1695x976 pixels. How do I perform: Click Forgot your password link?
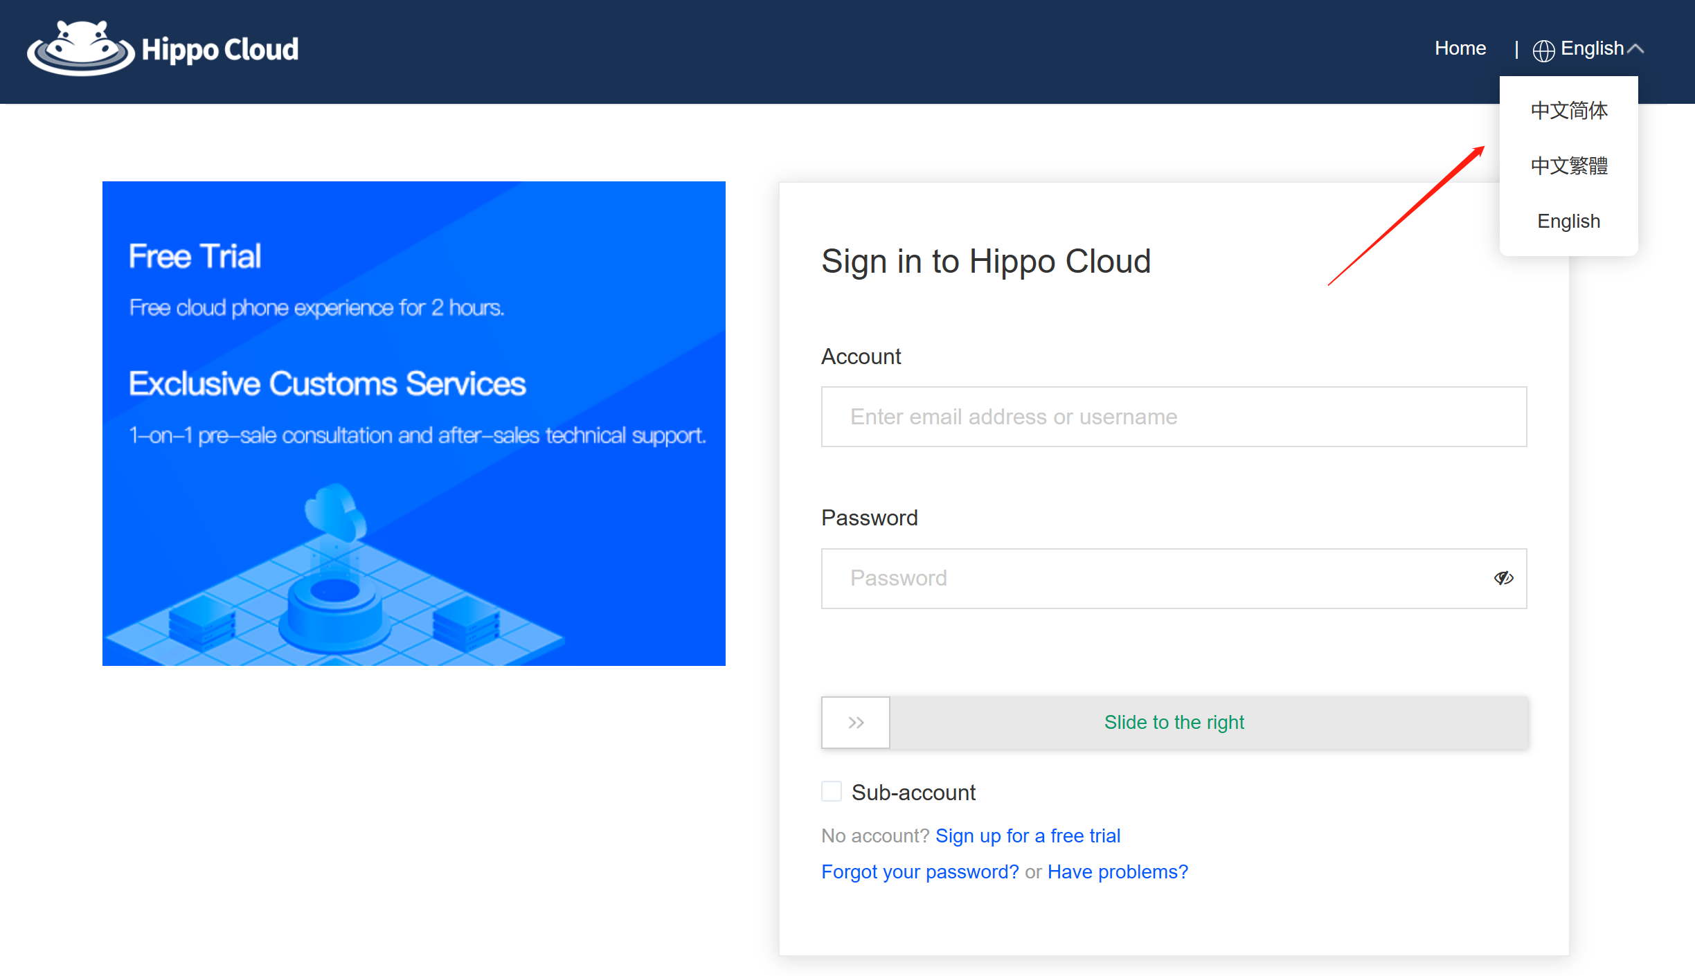[x=920, y=871]
